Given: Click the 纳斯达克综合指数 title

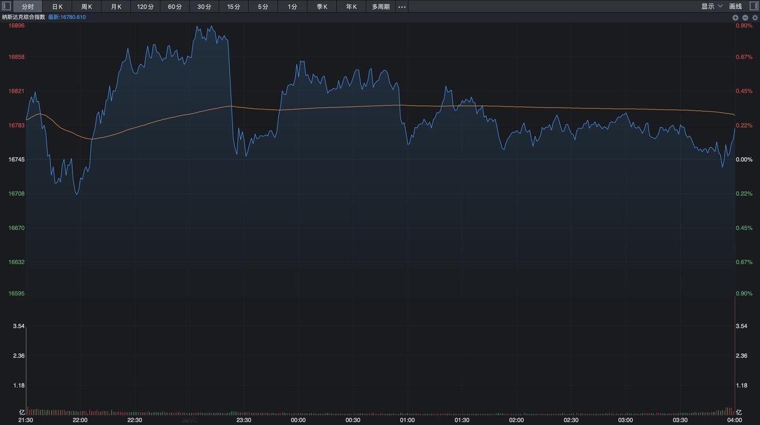Looking at the screenshot, I should click(23, 17).
